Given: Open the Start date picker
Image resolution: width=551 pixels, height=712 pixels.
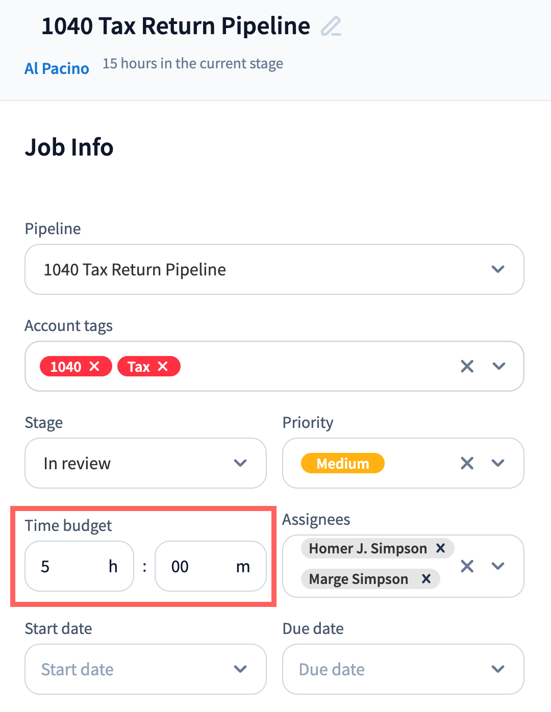Looking at the screenshot, I should (x=145, y=669).
